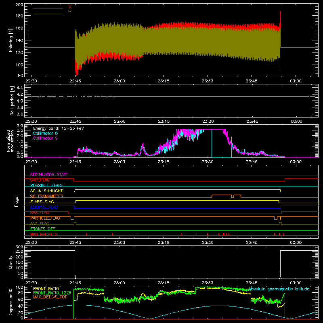Click the tall red X spike at pointing end

280,19
